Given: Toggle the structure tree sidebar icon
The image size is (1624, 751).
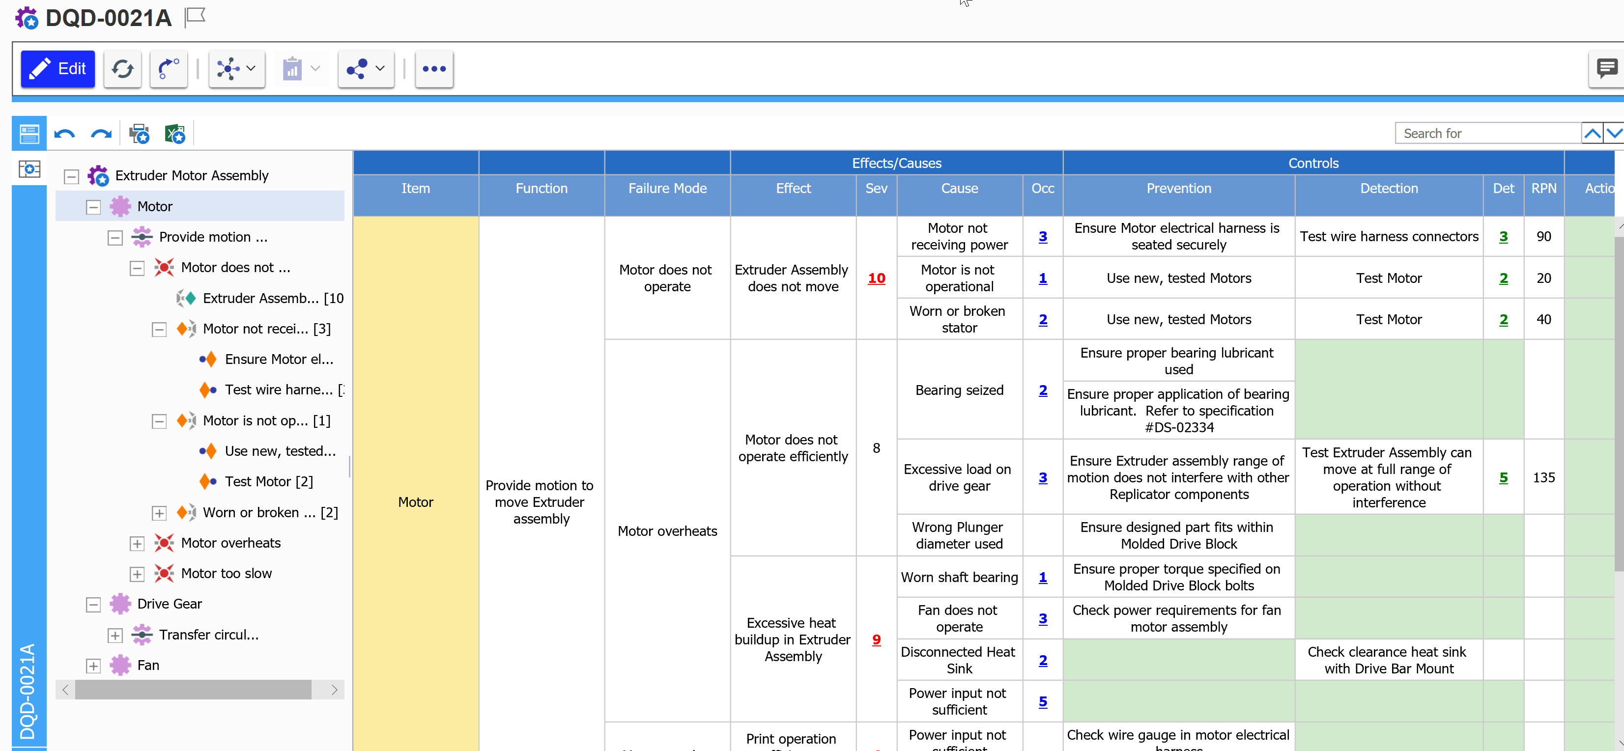Looking at the screenshot, I should coord(29,169).
